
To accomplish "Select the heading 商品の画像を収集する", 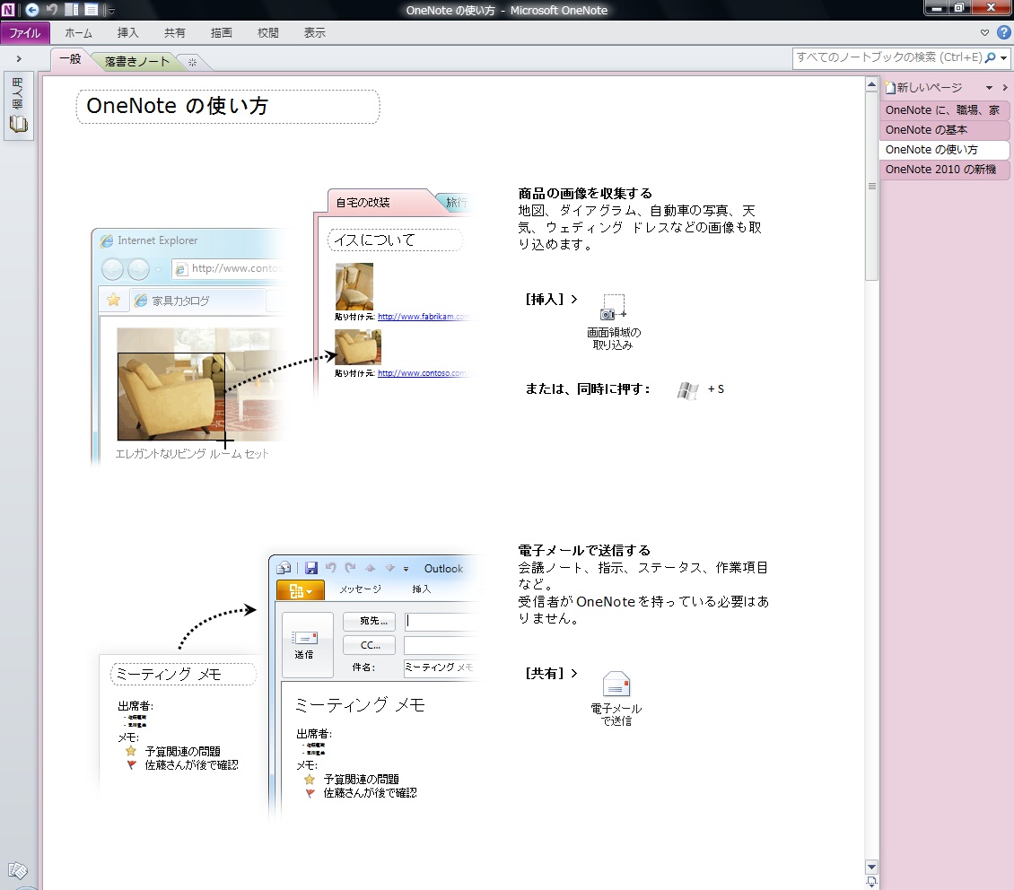I will point(584,193).
